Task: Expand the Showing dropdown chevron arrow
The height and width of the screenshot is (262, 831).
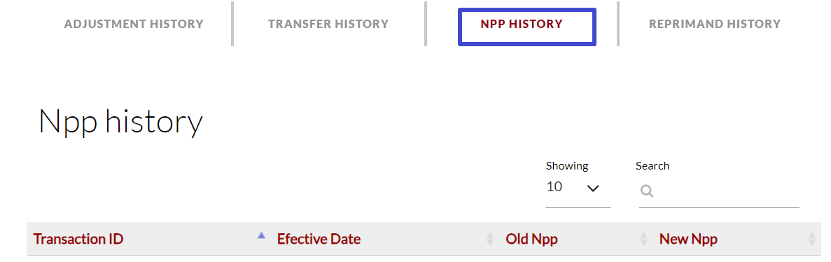Action: 593,188
